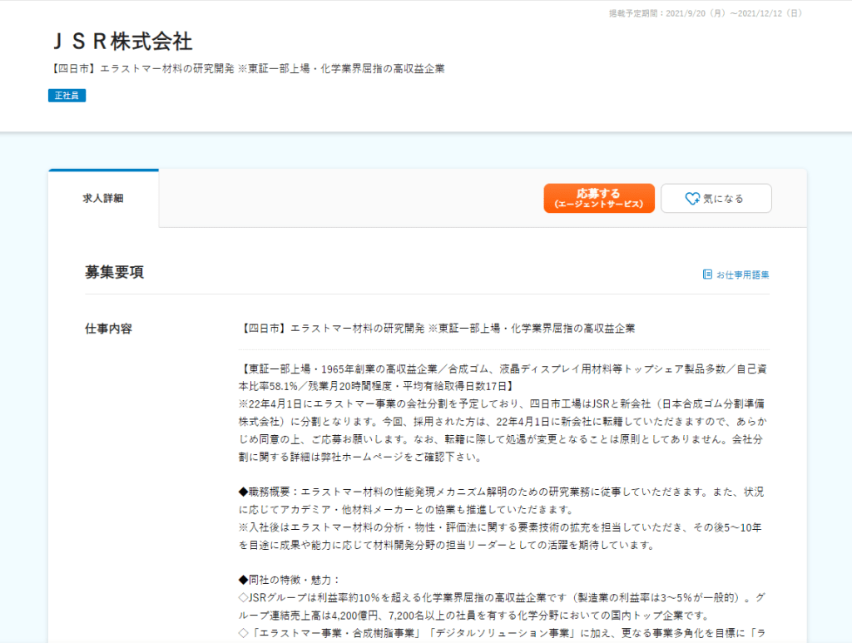Select the 求人詳細 tab
The width and height of the screenshot is (852, 643).
point(103,199)
